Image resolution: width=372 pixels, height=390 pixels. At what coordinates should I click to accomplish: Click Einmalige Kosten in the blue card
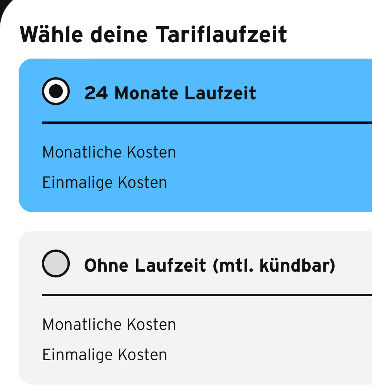tap(104, 182)
